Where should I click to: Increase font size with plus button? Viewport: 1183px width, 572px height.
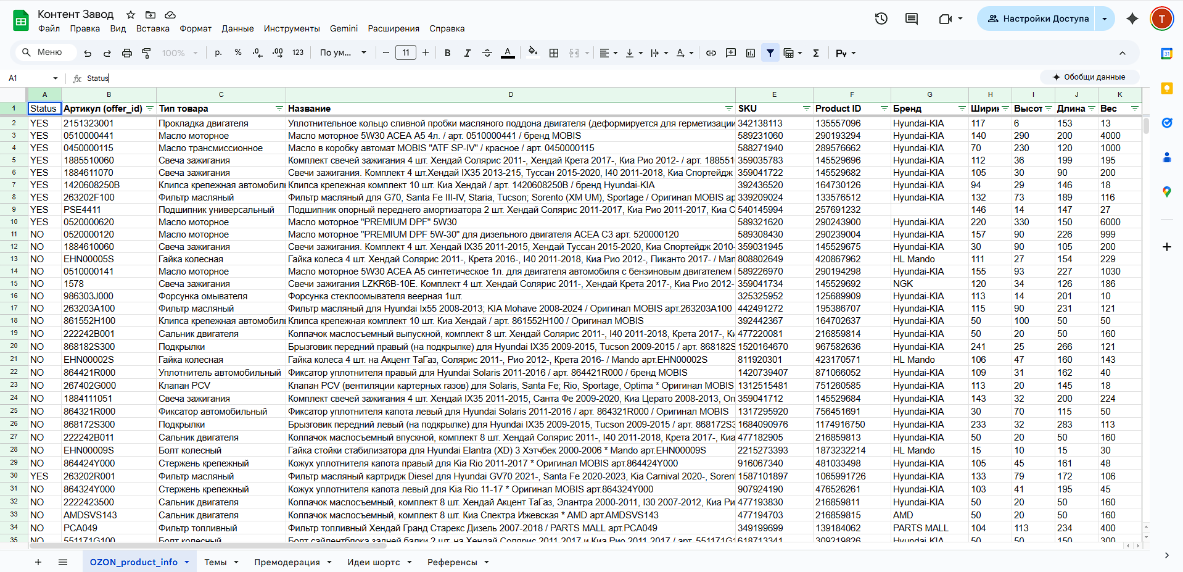pyautogui.click(x=426, y=53)
